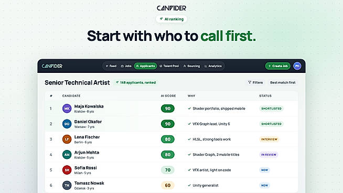Click the Create Job button
The width and height of the screenshot is (343, 193).
coord(278,66)
